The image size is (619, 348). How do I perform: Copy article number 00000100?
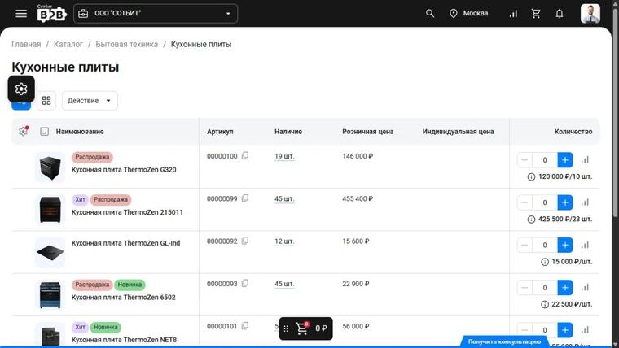tap(245, 155)
